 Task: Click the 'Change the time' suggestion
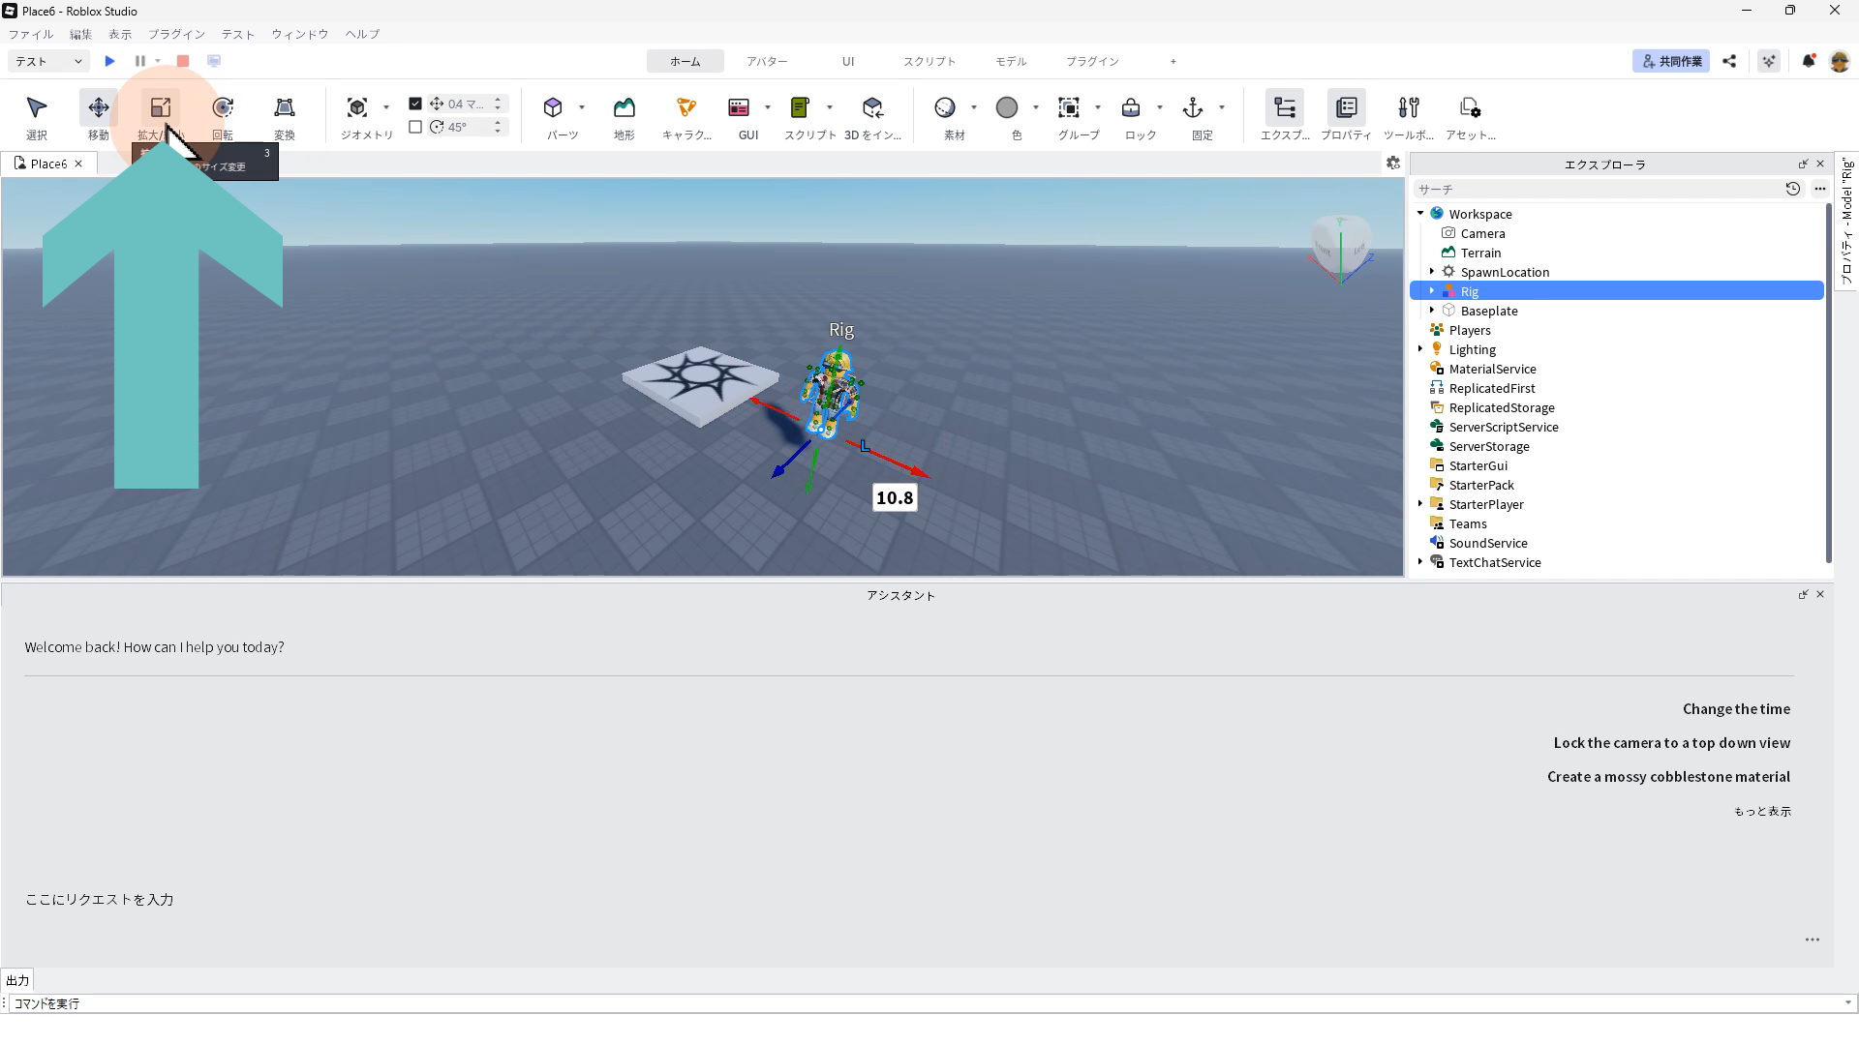(1735, 709)
